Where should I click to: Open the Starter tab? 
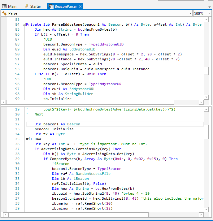33,6
